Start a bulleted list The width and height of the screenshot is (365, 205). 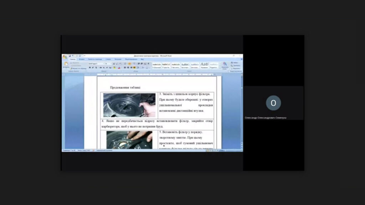coord(125,64)
